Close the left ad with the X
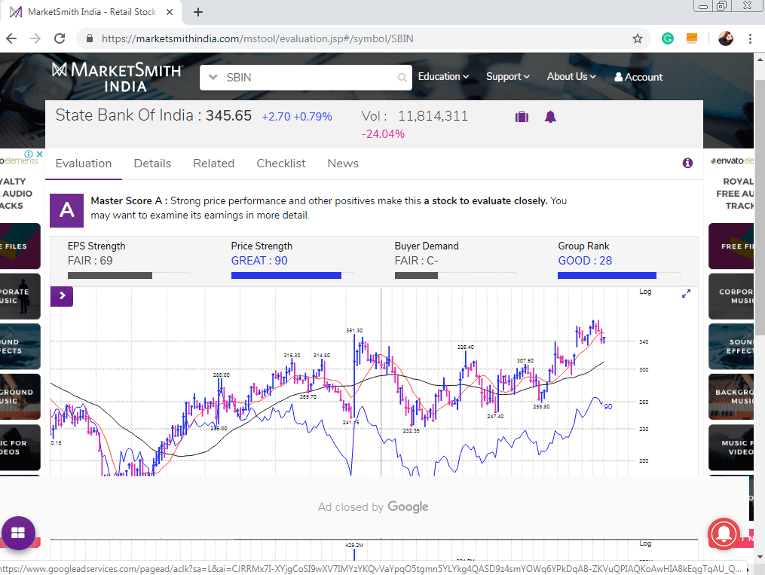765x575 pixels. coord(39,154)
